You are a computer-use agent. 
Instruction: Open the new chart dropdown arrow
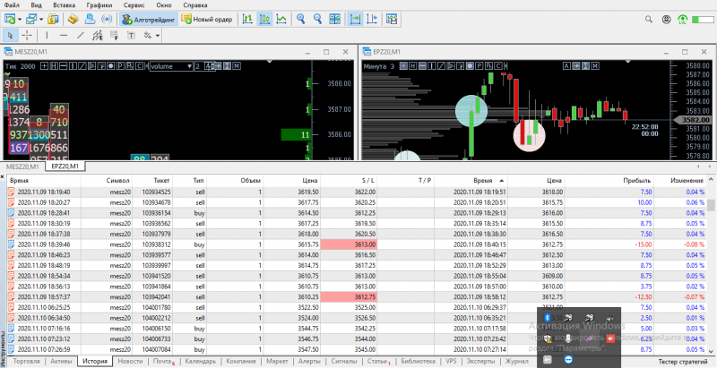(20, 19)
